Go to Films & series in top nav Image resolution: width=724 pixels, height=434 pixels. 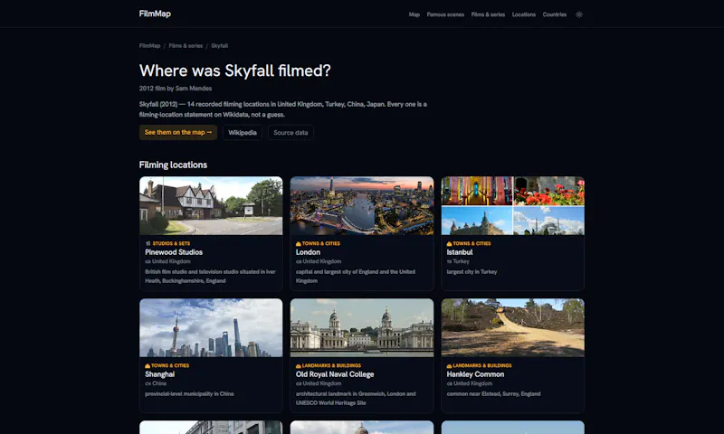tap(488, 14)
